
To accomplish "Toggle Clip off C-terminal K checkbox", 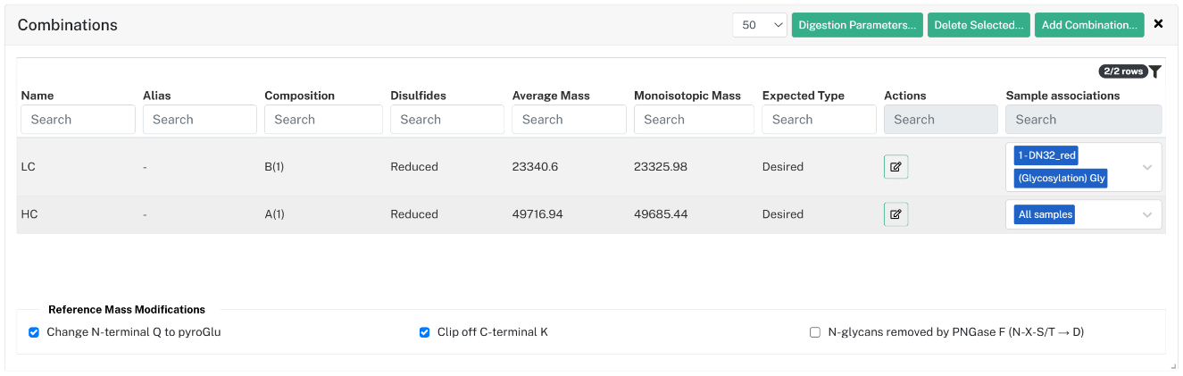I will [425, 332].
